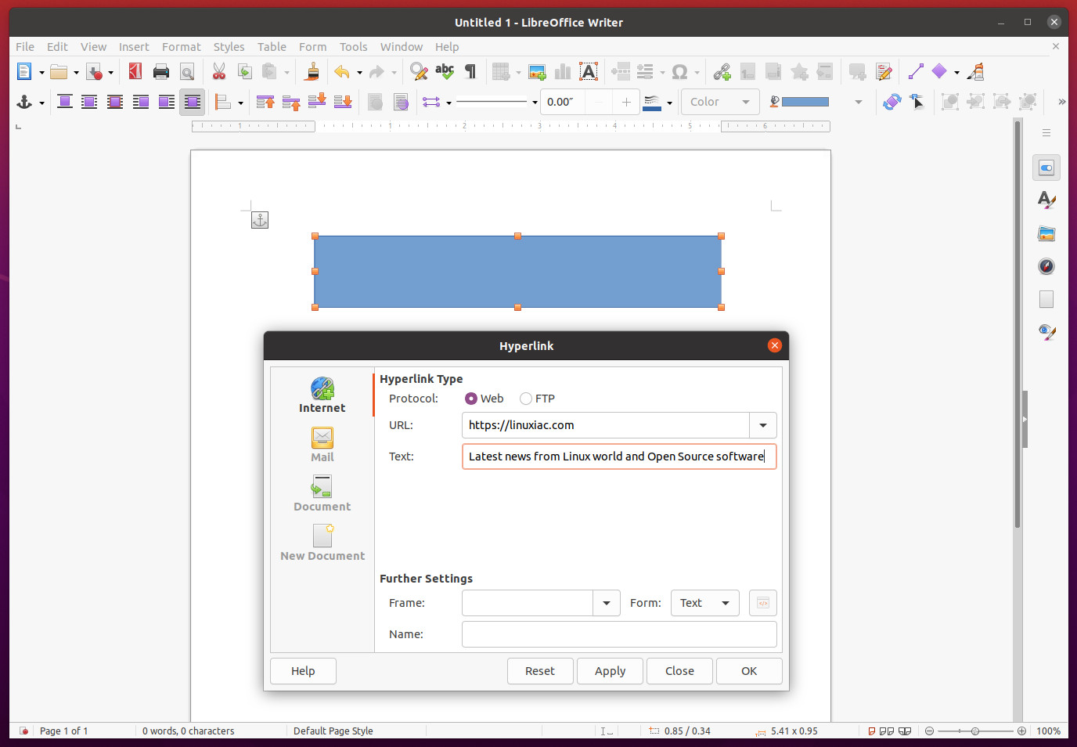Toggle Formatting Marks pilcrow icon
Screen dimensions: 1077x747
pos(470,72)
